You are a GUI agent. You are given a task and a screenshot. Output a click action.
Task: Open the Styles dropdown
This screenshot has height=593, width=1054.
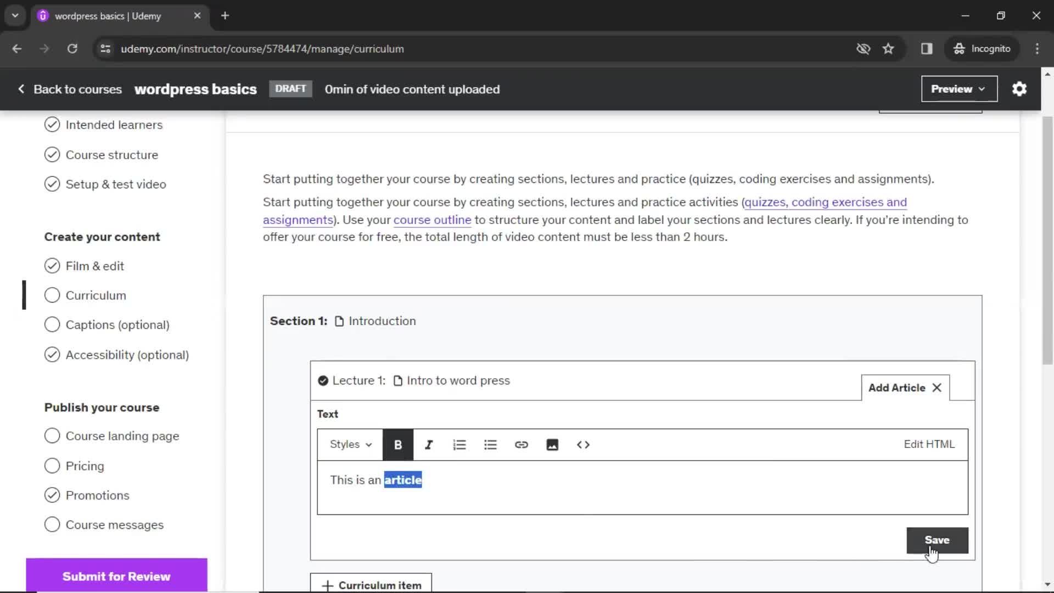click(351, 445)
